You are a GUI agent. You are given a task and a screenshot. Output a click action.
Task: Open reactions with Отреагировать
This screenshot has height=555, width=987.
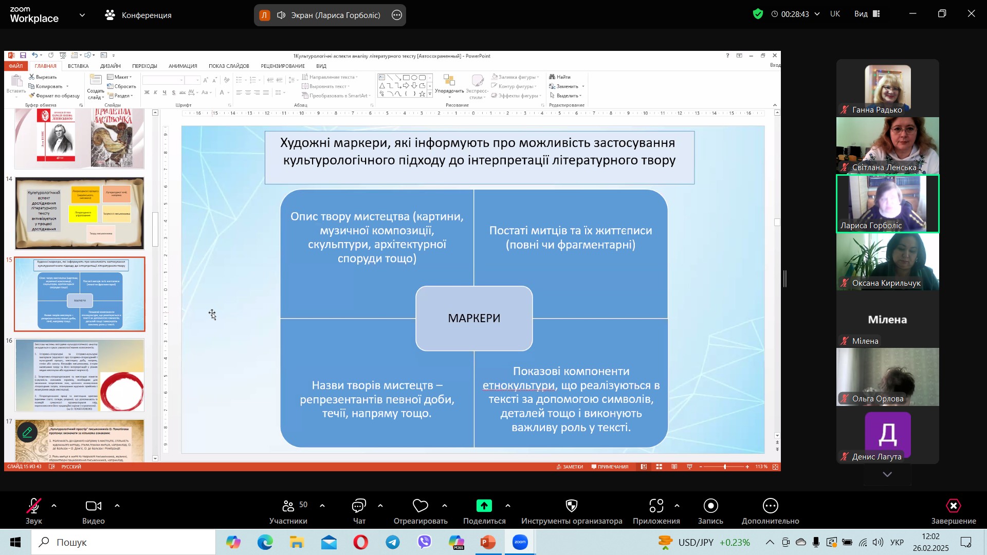[x=421, y=512]
